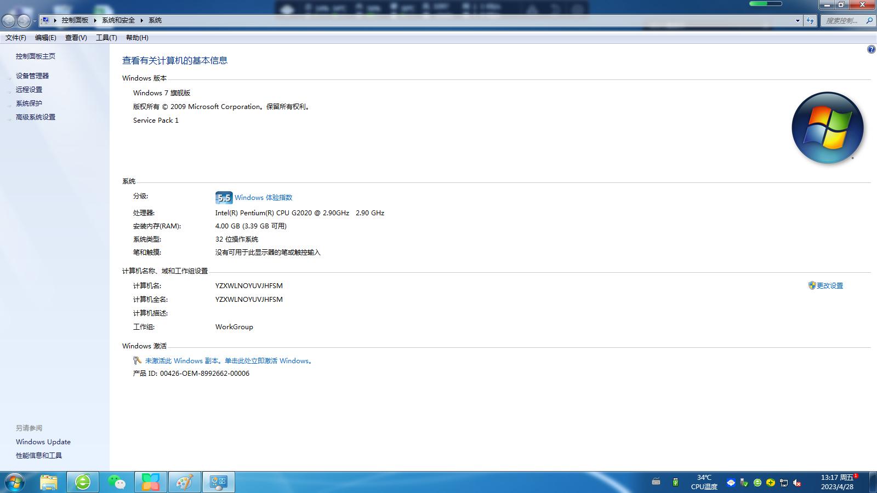Open the 查看(V) menu

point(76,37)
